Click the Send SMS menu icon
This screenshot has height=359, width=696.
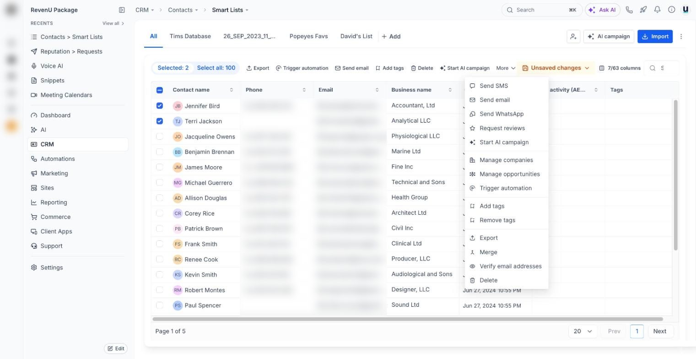pos(473,86)
